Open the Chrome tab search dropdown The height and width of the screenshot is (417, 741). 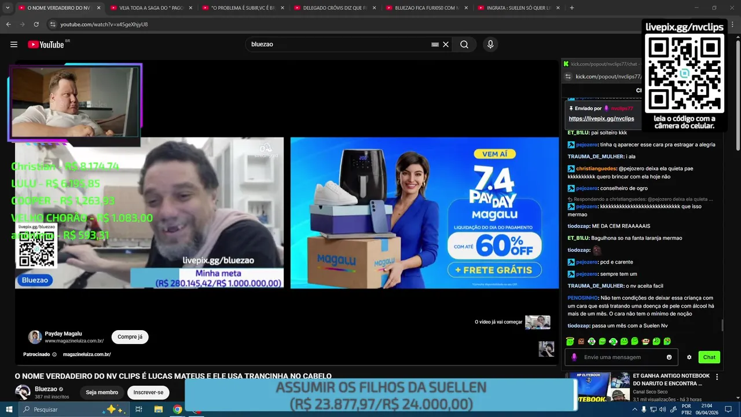point(8,8)
